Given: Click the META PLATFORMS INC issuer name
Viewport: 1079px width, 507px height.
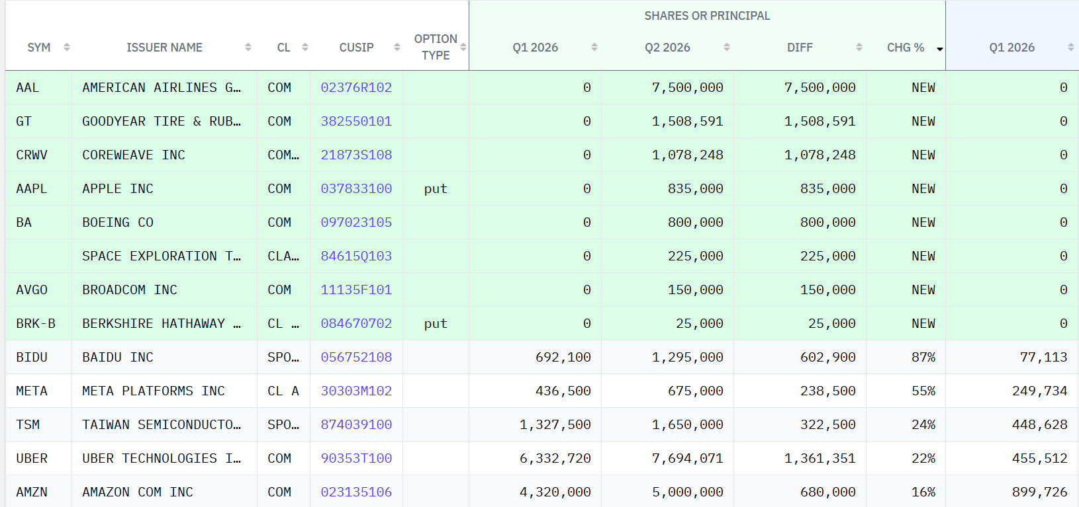Looking at the screenshot, I should point(154,391).
